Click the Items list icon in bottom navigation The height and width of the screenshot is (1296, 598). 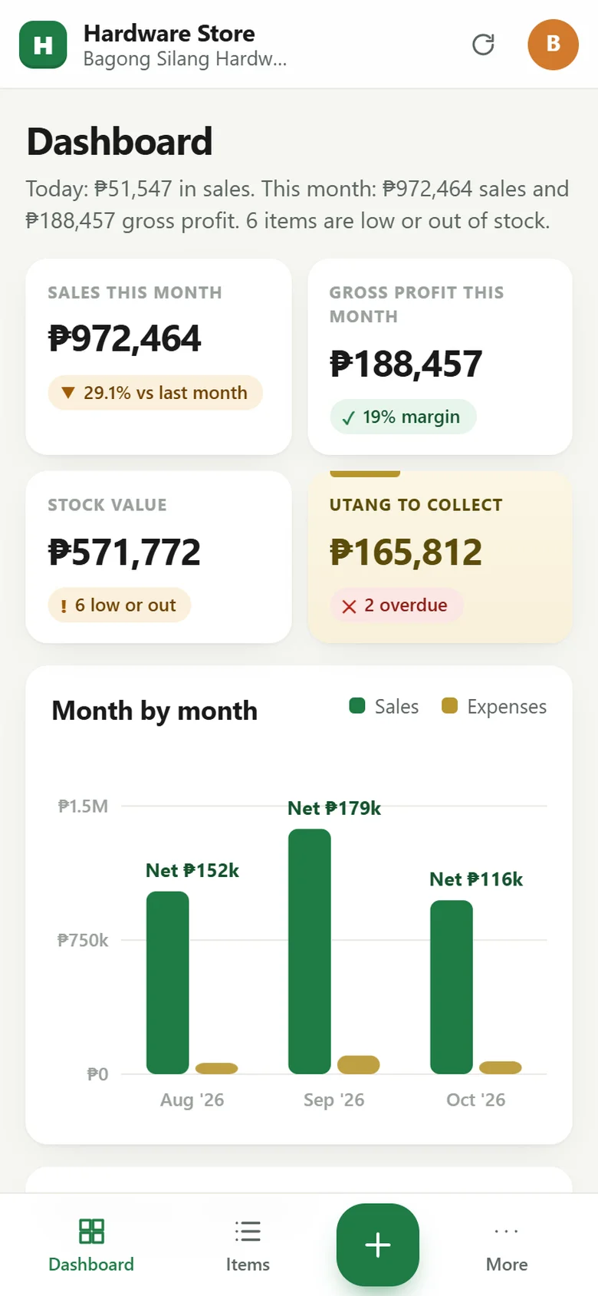point(248,1231)
